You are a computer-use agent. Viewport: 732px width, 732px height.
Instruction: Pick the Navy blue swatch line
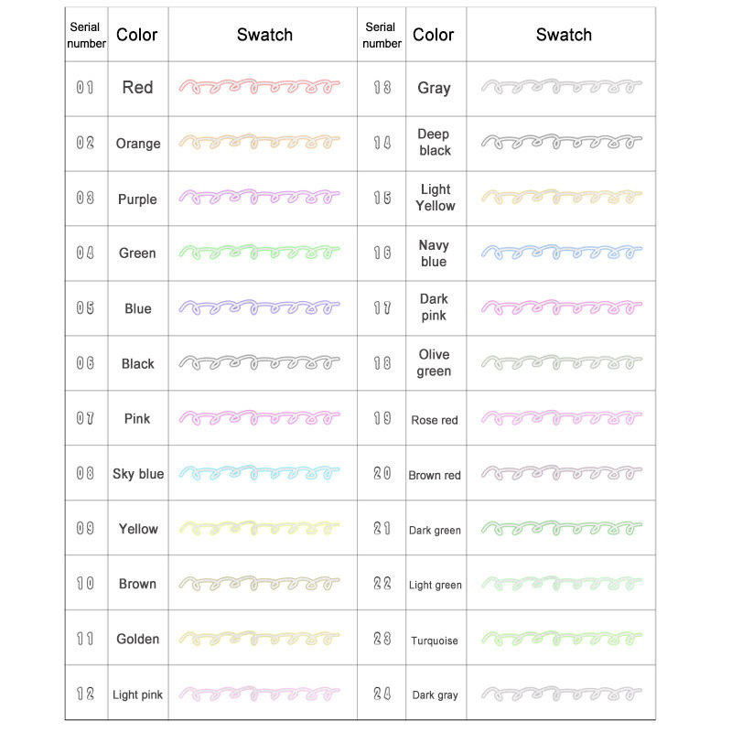(561, 253)
